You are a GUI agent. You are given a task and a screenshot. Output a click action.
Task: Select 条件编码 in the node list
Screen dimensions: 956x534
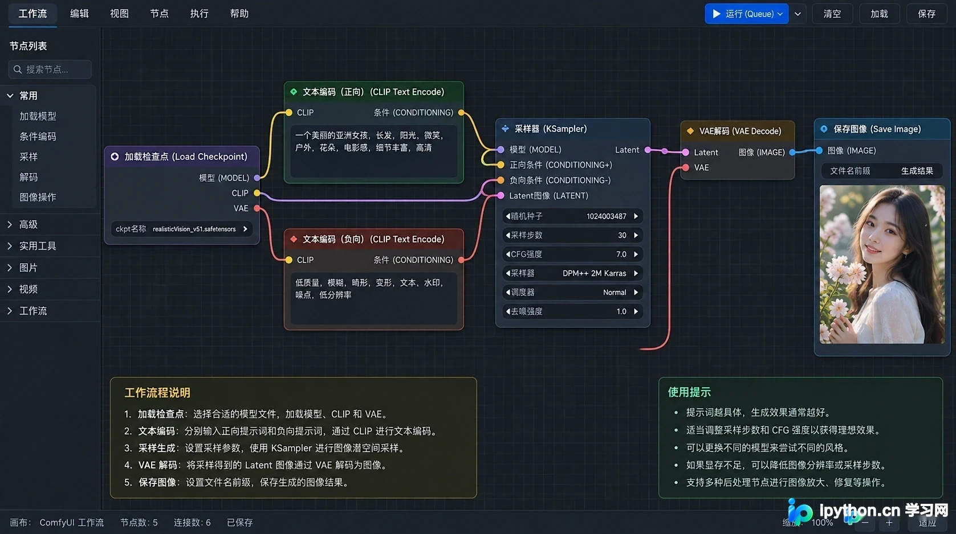38,137
